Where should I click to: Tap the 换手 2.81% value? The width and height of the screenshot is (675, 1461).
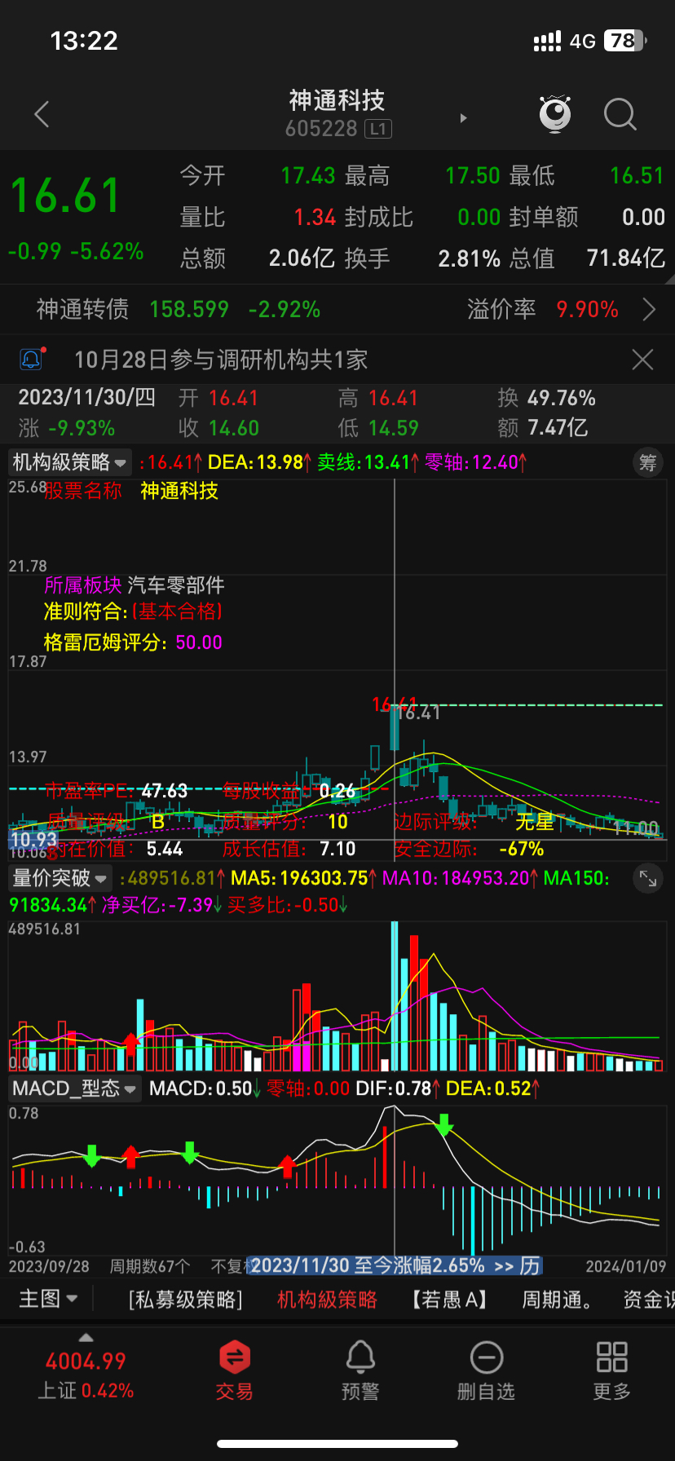pyautogui.click(x=470, y=258)
